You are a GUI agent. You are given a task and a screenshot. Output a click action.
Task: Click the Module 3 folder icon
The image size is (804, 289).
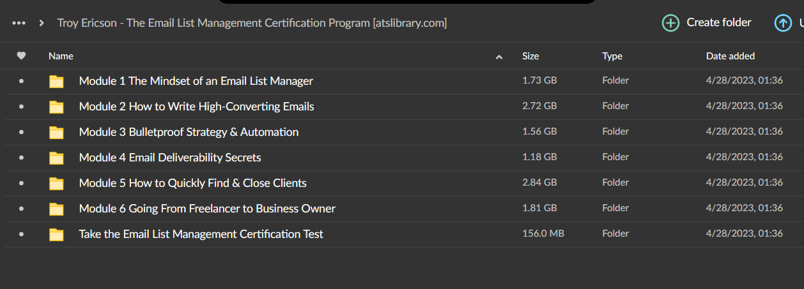[57, 132]
